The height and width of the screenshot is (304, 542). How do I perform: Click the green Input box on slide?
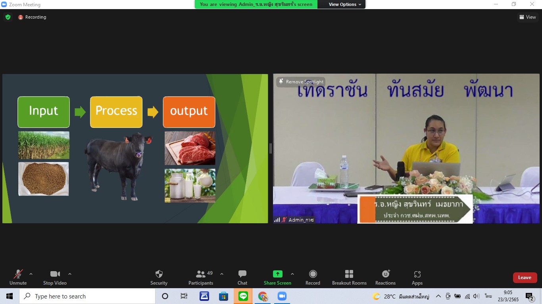pos(44,112)
